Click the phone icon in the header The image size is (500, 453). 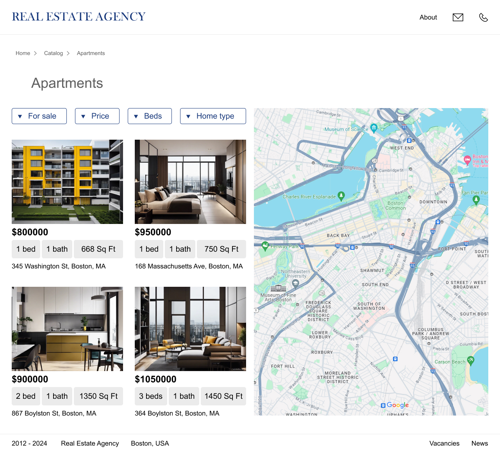(484, 17)
